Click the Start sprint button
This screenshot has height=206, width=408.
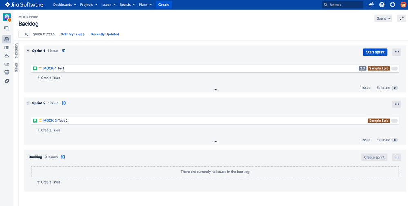point(375,52)
